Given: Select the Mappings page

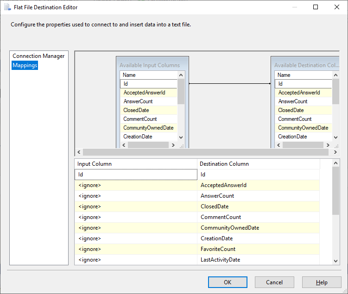Looking at the screenshot, I should (25, 66).
